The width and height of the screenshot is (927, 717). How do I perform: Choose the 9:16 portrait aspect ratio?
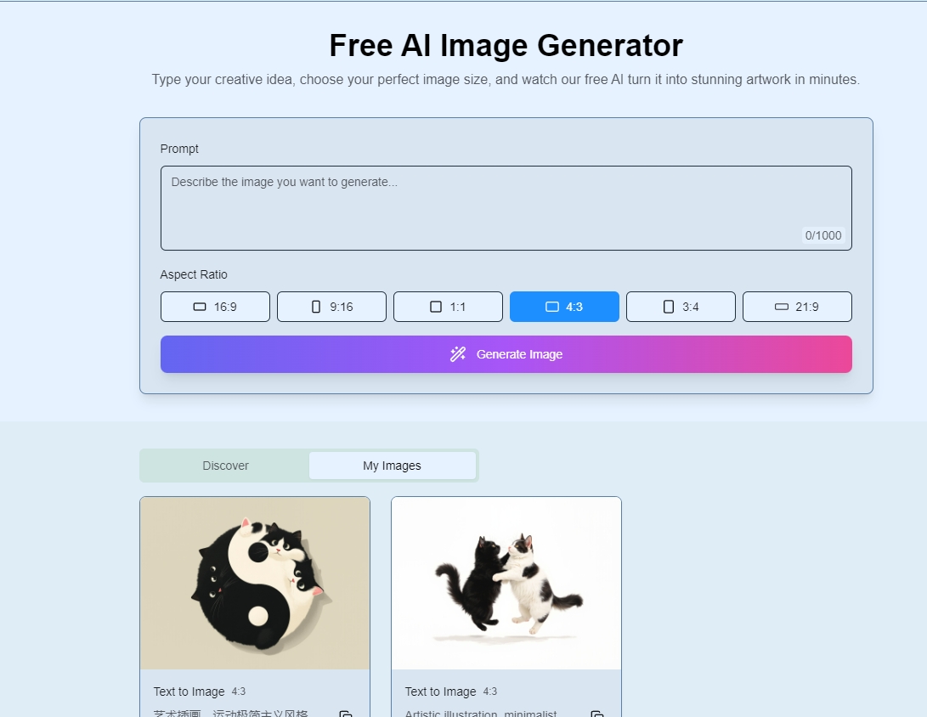click(331, 307)
